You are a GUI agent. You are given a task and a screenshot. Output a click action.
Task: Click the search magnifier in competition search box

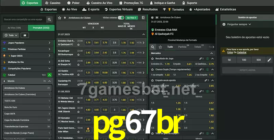[x=49, y=20]
